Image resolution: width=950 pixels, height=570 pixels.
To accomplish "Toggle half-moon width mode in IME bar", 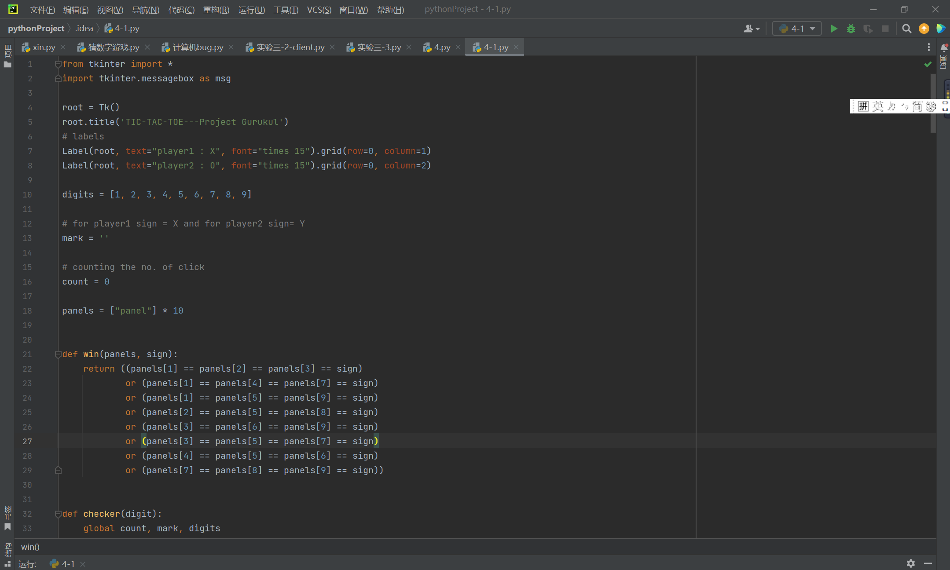I will point(892,106).
